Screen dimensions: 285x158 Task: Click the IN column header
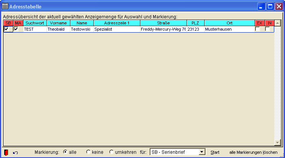(270, 23)
